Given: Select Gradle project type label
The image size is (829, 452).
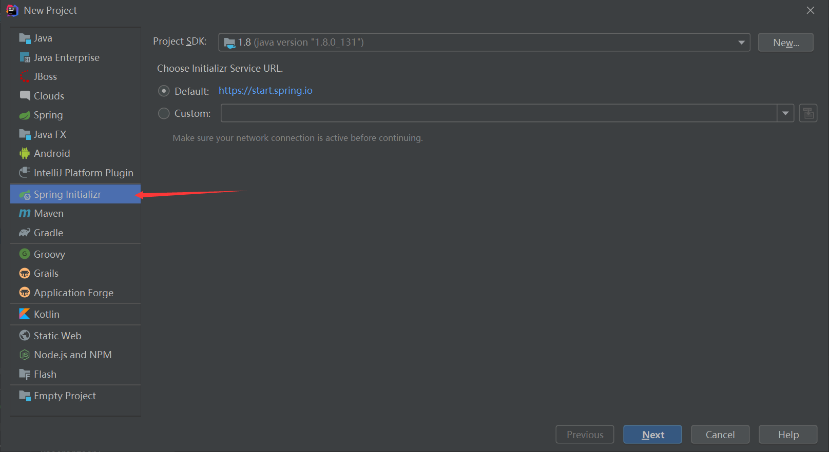Looking at the screenshot, I should tap(49, 233).
